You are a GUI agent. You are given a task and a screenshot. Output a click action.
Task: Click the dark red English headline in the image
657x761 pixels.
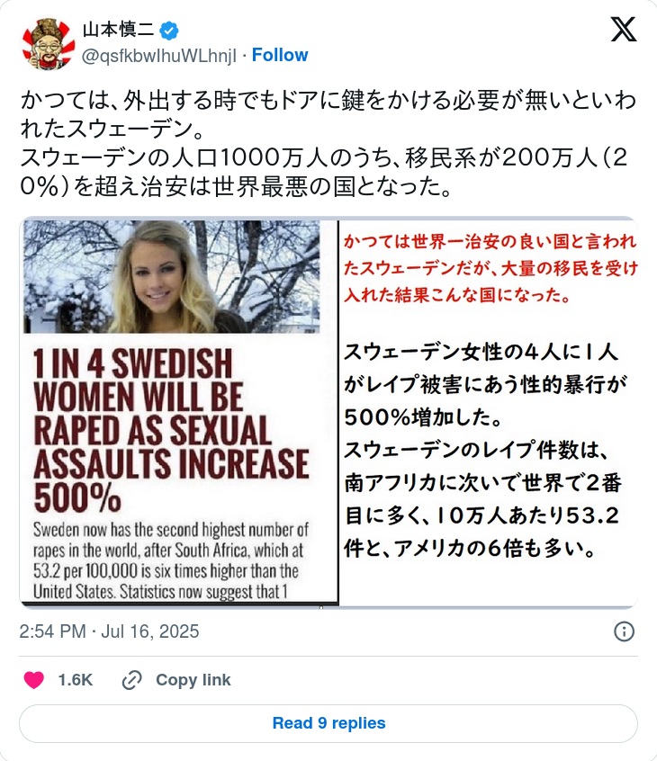coord(171,431)
